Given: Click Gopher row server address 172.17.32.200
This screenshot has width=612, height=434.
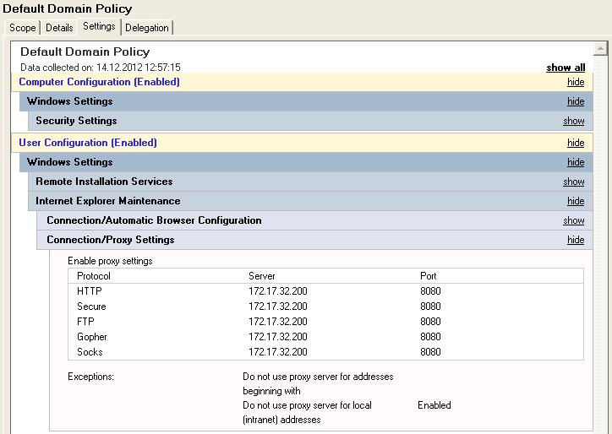Looking at the screenshot, I should point(278,337).
